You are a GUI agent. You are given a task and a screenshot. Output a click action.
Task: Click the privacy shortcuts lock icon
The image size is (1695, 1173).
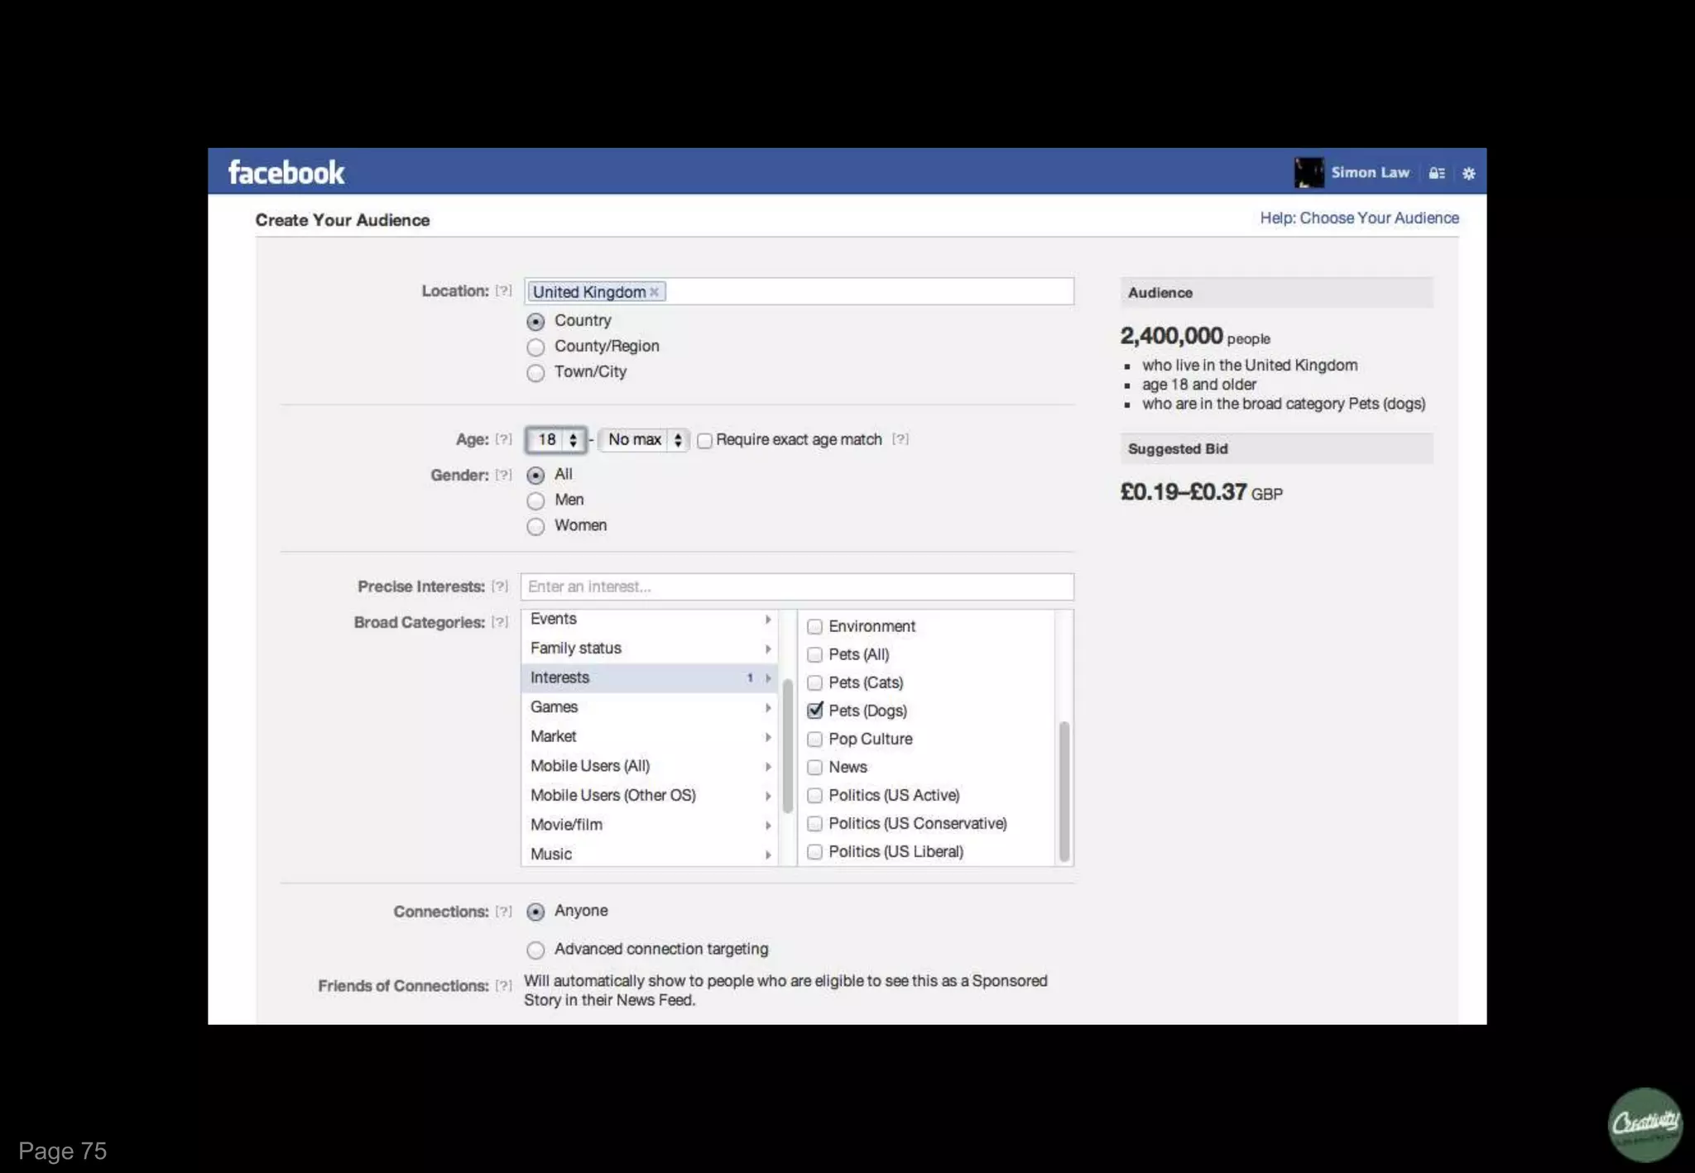coord(1437,174)
